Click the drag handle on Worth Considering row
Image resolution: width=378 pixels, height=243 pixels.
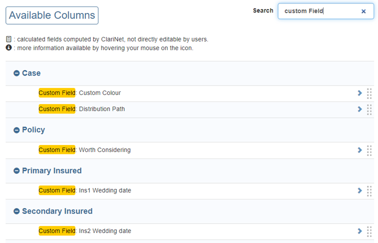(x=369, y=150)
